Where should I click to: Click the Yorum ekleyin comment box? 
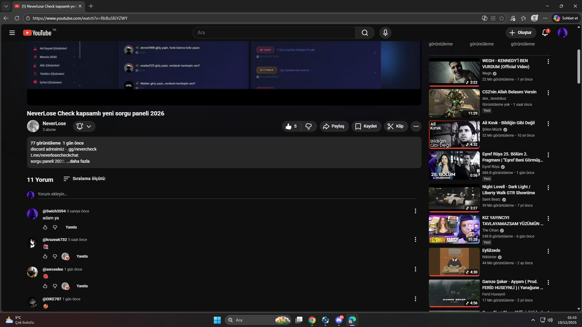(x=227, y=194)
